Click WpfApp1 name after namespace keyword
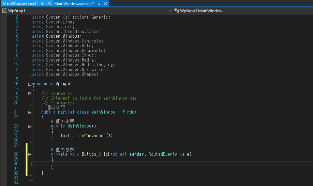 coord(64,84)
